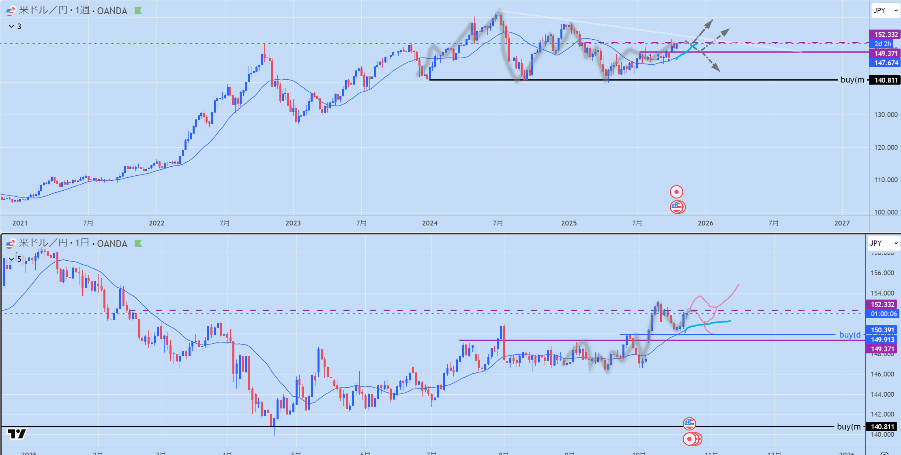Click 140.811 price label on weekly axis
The image size is (901, 455).
pos(886,80)
